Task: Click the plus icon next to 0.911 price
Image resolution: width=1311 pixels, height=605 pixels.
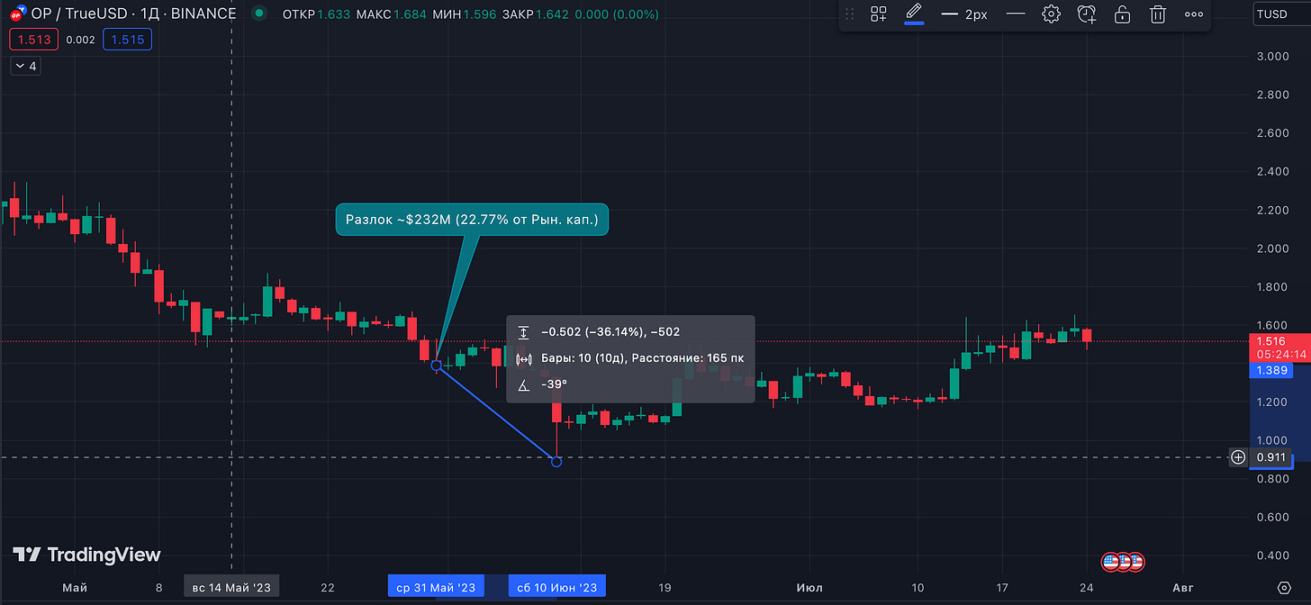Action: coord(1239,457)
